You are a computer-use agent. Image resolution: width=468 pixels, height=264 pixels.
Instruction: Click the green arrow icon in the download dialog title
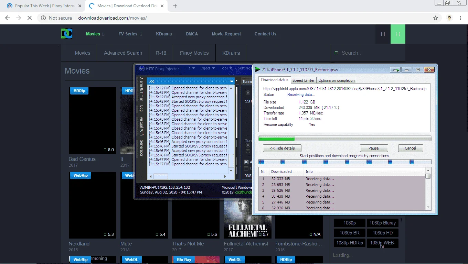(x=258, y=69)
